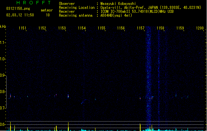Click the HROFFT title text
Image resolution: width=207 pixels, height=131 pixels.
[34, 3]
